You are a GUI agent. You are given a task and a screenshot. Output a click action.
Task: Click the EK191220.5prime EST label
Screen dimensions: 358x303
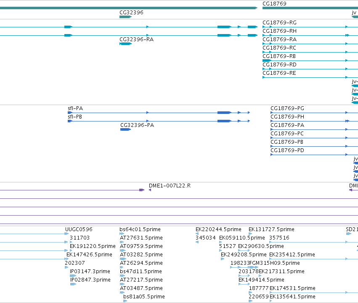coord(93,246)
